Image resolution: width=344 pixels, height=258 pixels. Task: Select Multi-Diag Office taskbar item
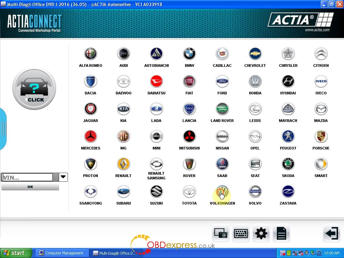116,253
